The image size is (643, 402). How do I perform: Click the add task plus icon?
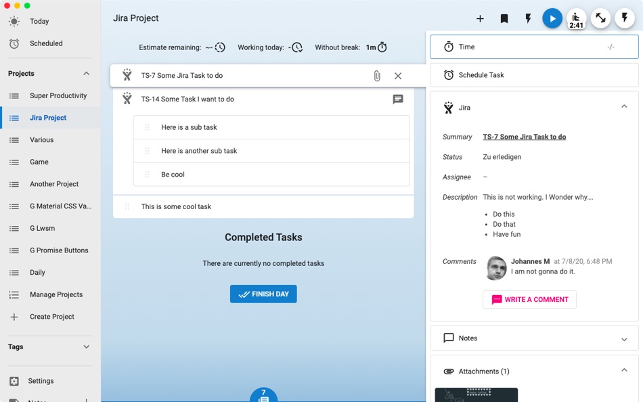480,18
